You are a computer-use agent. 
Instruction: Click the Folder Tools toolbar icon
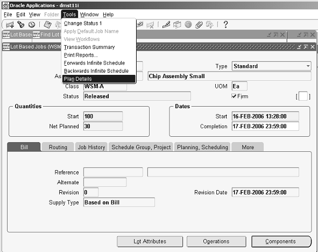click(x=210, y=25)
